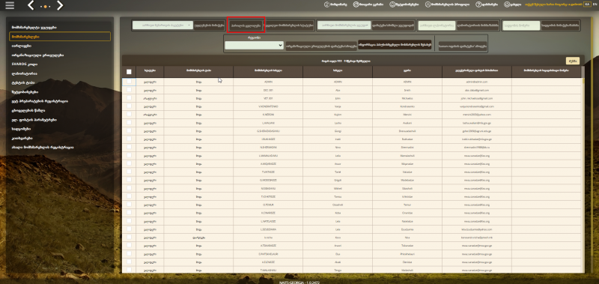Switch language to EN
The width and height of the screenshot is (599, 284).
(595, 4)
